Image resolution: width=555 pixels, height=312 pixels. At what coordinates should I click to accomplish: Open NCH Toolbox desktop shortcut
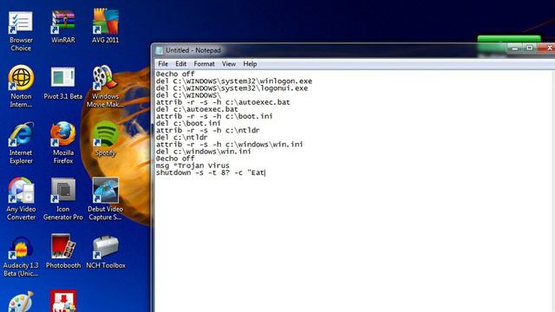(x=105, y=252)
